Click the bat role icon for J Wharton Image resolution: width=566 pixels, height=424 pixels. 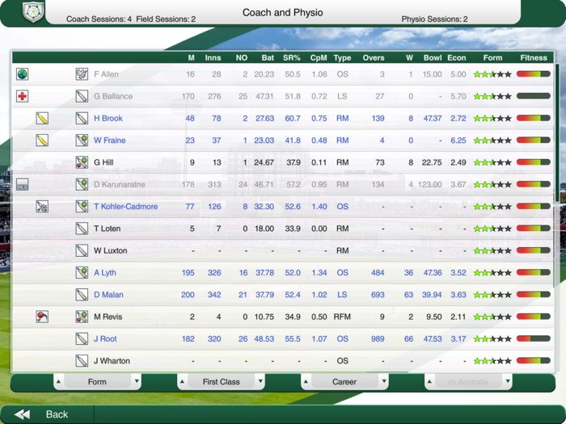tap(82, 361)
